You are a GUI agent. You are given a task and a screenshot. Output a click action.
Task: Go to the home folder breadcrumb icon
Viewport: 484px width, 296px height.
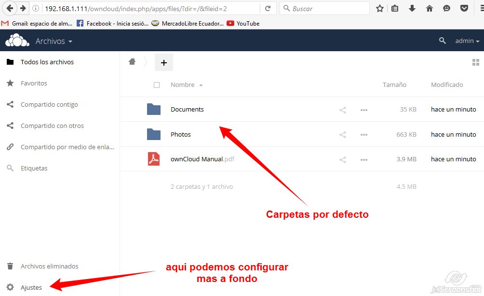(x=132, y=62)
